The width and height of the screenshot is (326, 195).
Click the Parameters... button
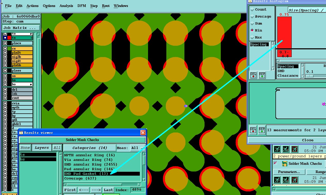(289, 172)
